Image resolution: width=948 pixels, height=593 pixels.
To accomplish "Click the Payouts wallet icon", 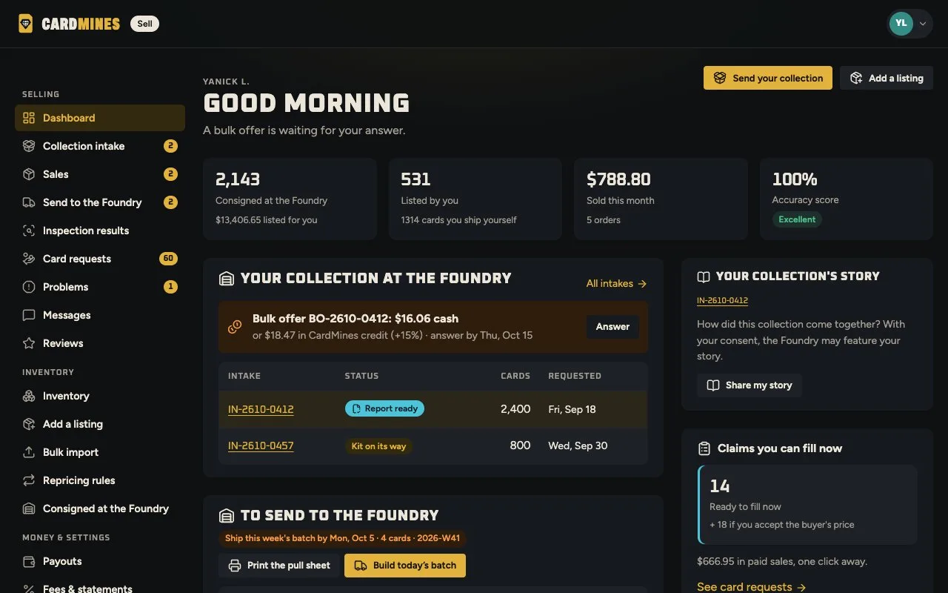I will [x=29, y=561].
